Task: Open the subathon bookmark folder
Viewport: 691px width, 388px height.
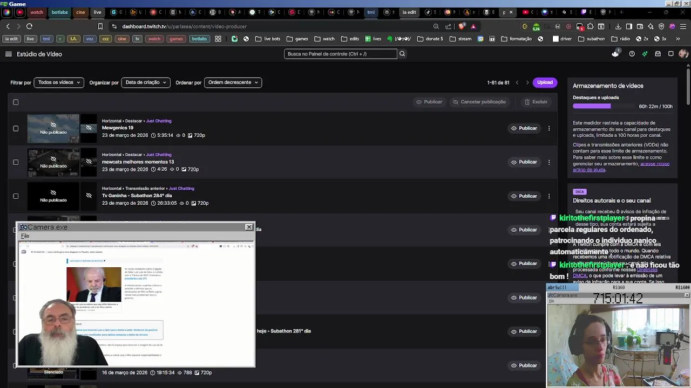Action: coord(592,39)
